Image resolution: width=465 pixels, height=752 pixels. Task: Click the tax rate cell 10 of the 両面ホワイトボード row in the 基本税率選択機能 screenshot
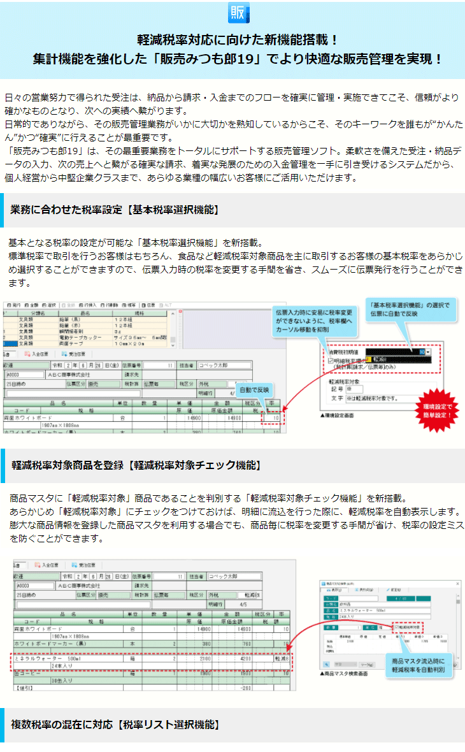pyautogui.click(x=273, y=418)
